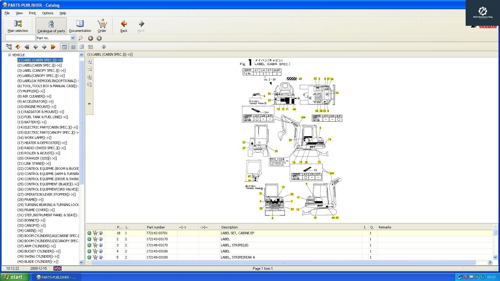Select the MUFFLER tree entry

[31, 91]
